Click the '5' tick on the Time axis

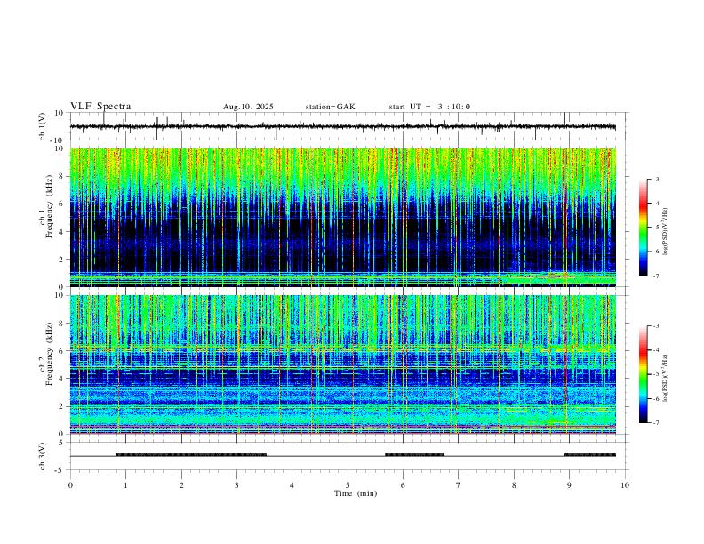point(348,485)
